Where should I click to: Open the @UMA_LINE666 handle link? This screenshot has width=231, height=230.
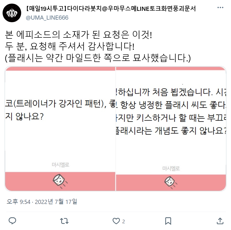coord(47,18)
